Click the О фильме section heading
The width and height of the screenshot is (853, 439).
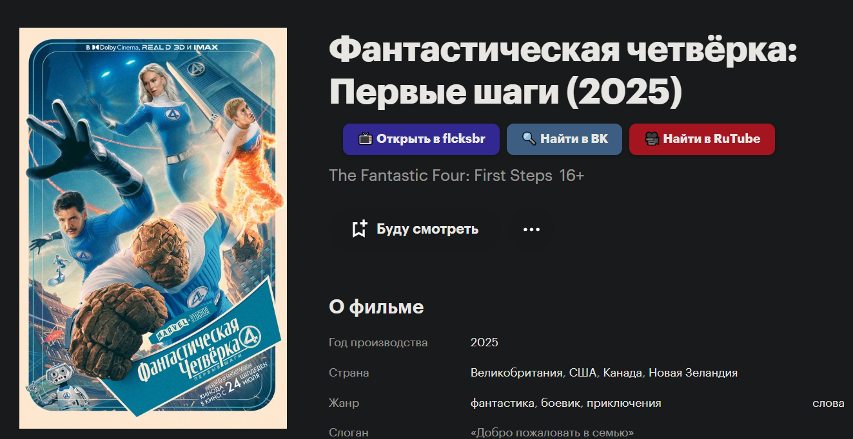[x=377, y=307]
